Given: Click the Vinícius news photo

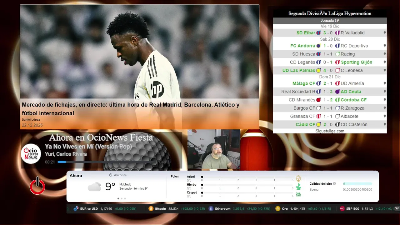Looking at the screenshot, I should click(139, 52).
